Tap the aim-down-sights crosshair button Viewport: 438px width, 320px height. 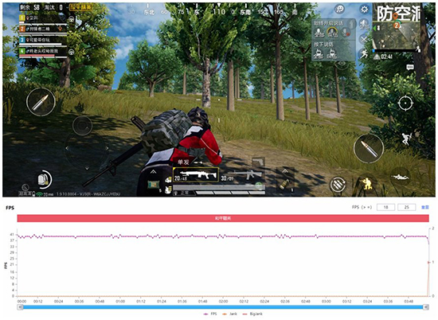pos(405,103)
